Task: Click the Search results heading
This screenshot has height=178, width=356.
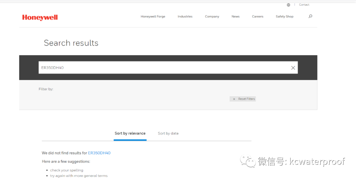Action: click(x=71, y=43)
